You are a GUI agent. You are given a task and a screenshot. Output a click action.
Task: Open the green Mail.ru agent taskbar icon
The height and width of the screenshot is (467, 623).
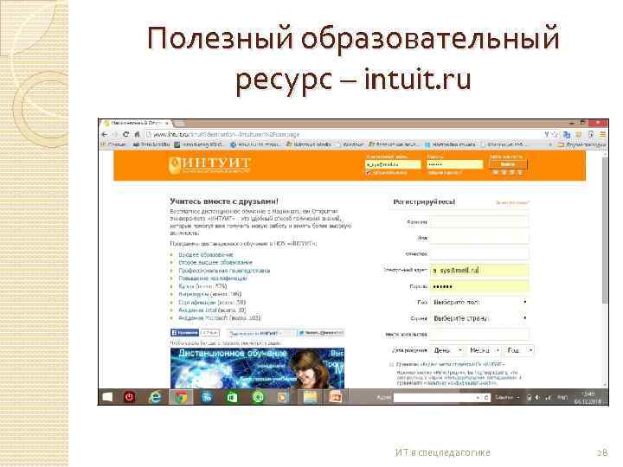[258, 397]
